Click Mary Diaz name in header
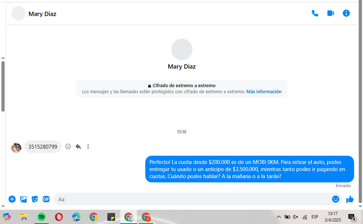 (x=42, y=14)
